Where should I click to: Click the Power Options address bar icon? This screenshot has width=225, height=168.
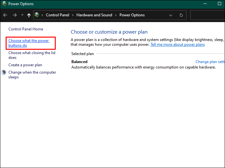tap(37, 15)
